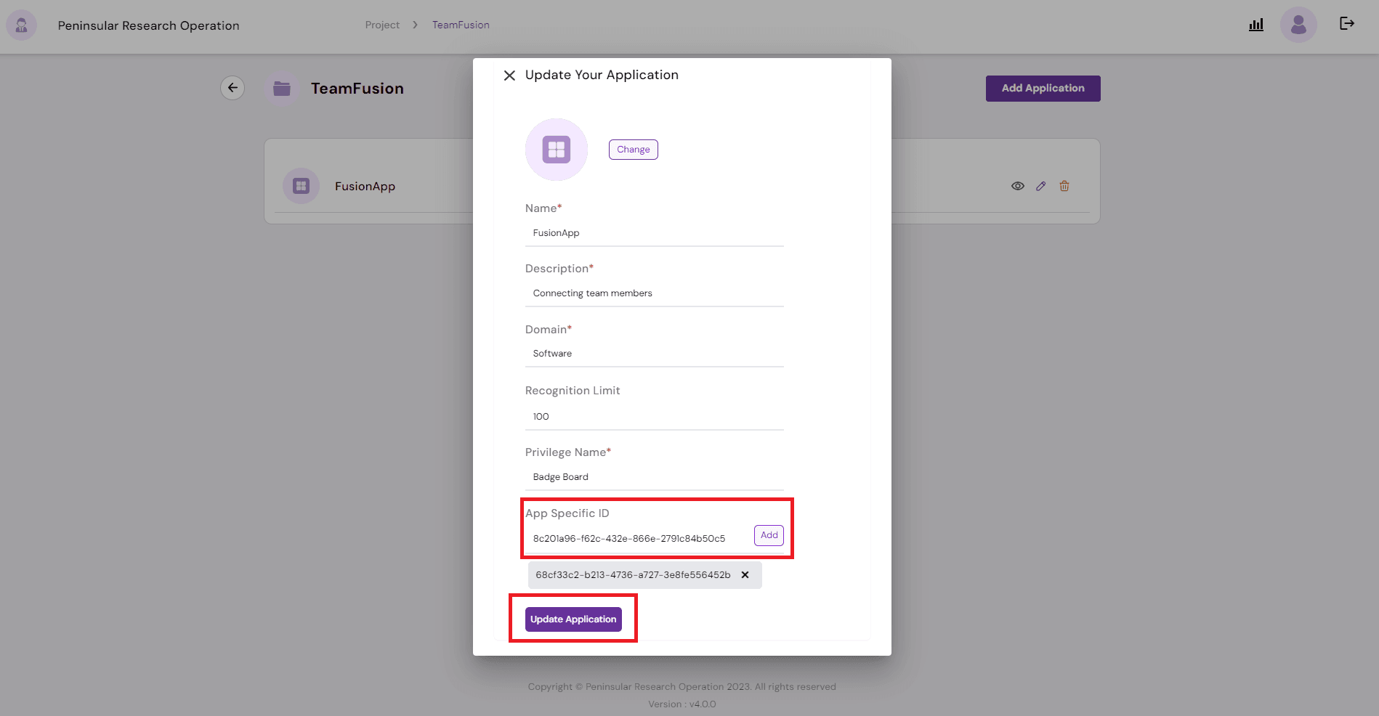Edit FusionApp using the pencil icon
The height and width of the screenshot is (716, 1379).
pyautogui.click(x=1041, y=187)
